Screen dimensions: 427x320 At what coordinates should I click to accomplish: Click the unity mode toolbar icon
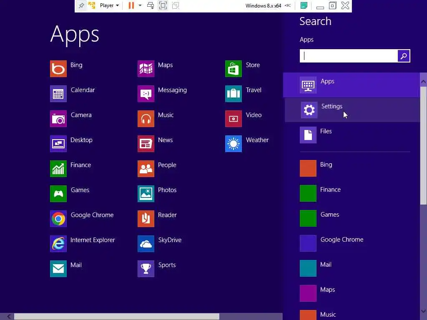[176, 5]
